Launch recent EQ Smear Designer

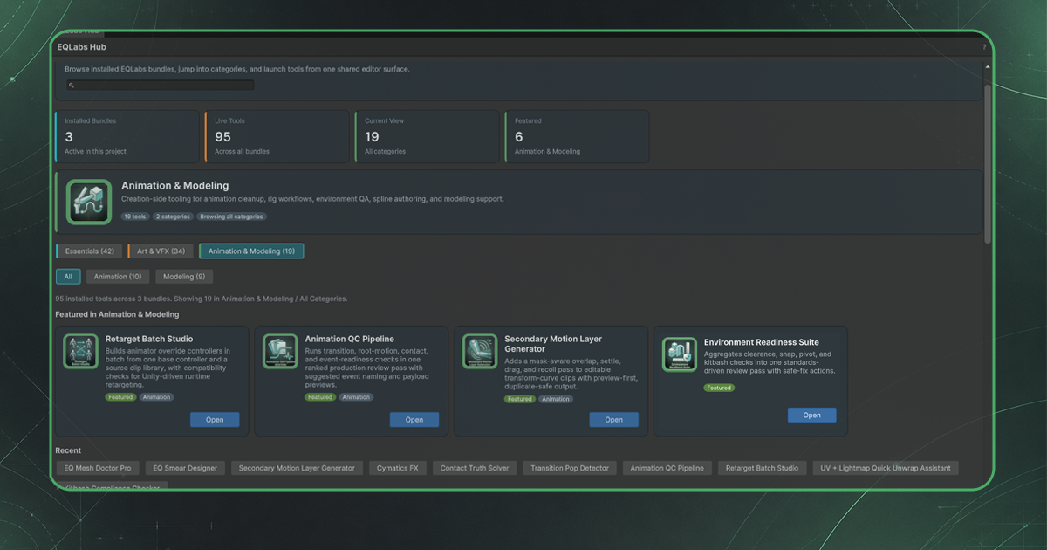pyautogui.click(x=184, y=468)
